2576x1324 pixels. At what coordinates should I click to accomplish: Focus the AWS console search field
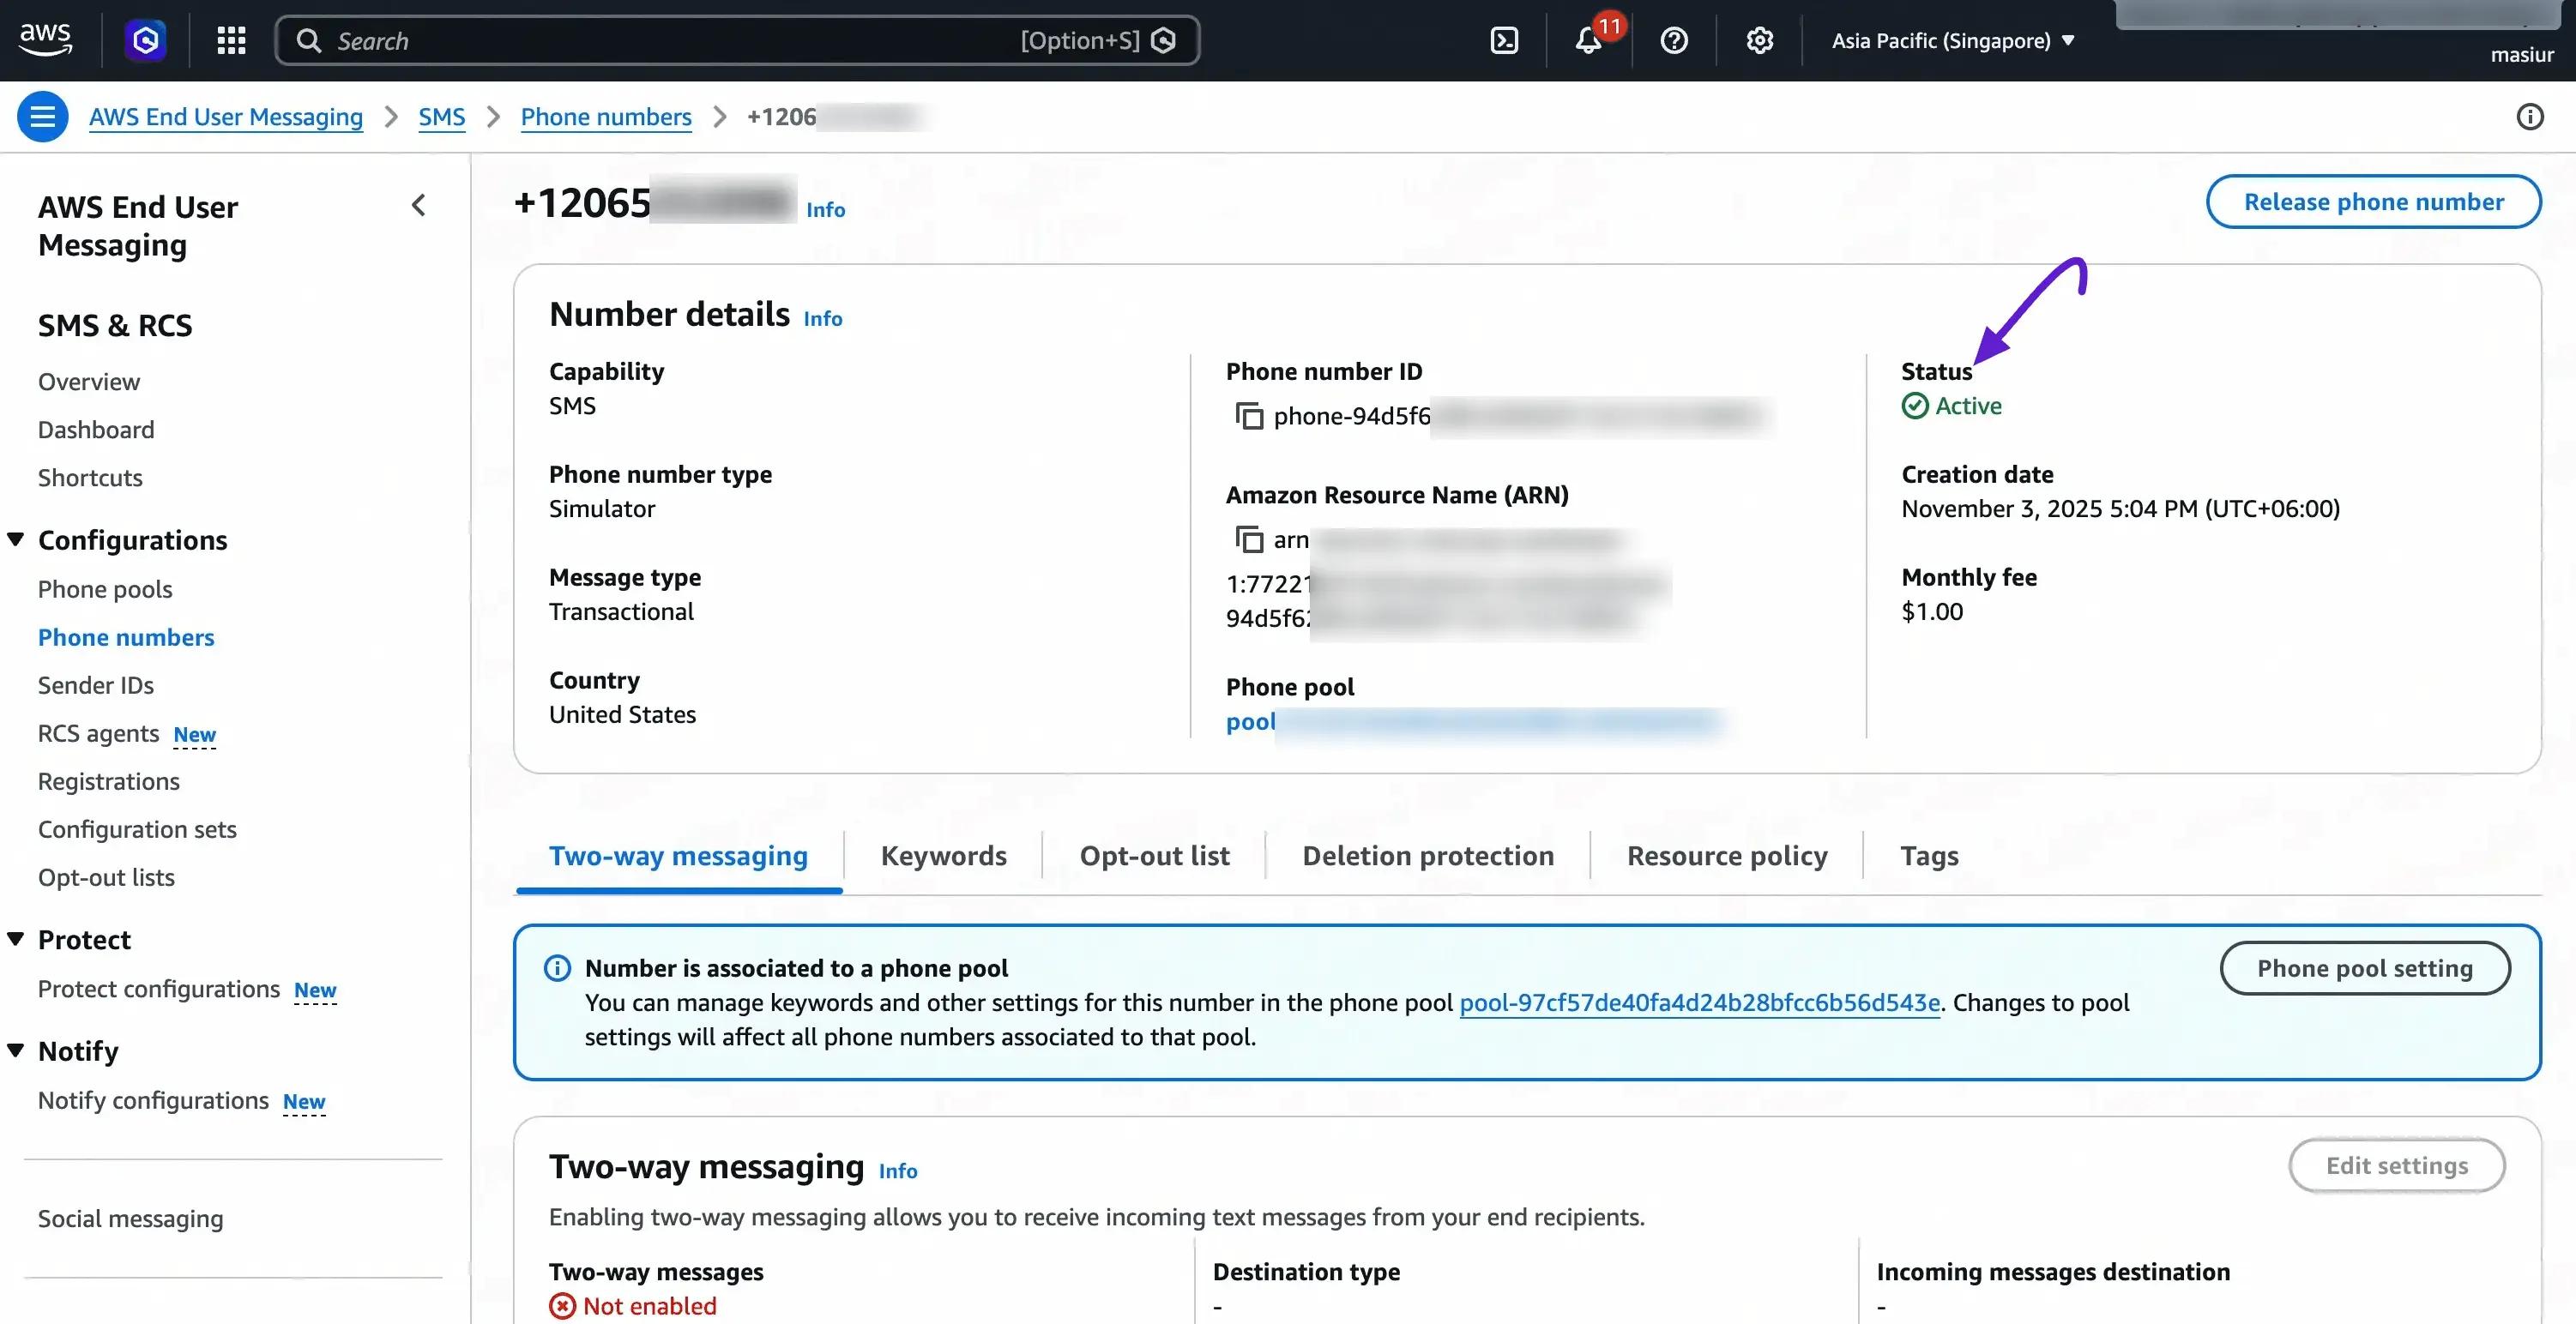[x=737, y=40]
